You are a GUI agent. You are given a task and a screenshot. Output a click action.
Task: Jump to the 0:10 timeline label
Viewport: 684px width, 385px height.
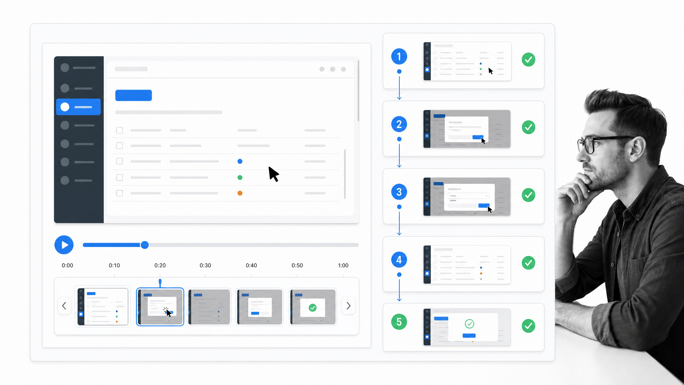114,265
